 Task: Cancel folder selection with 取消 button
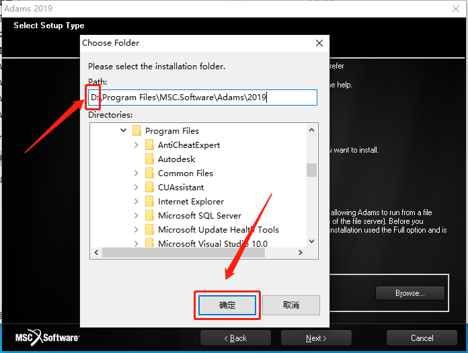(291, 305)
